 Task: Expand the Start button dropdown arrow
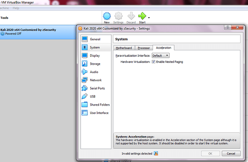[149, 17]
